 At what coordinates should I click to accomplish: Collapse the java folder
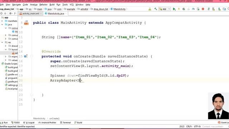(2, 25)
